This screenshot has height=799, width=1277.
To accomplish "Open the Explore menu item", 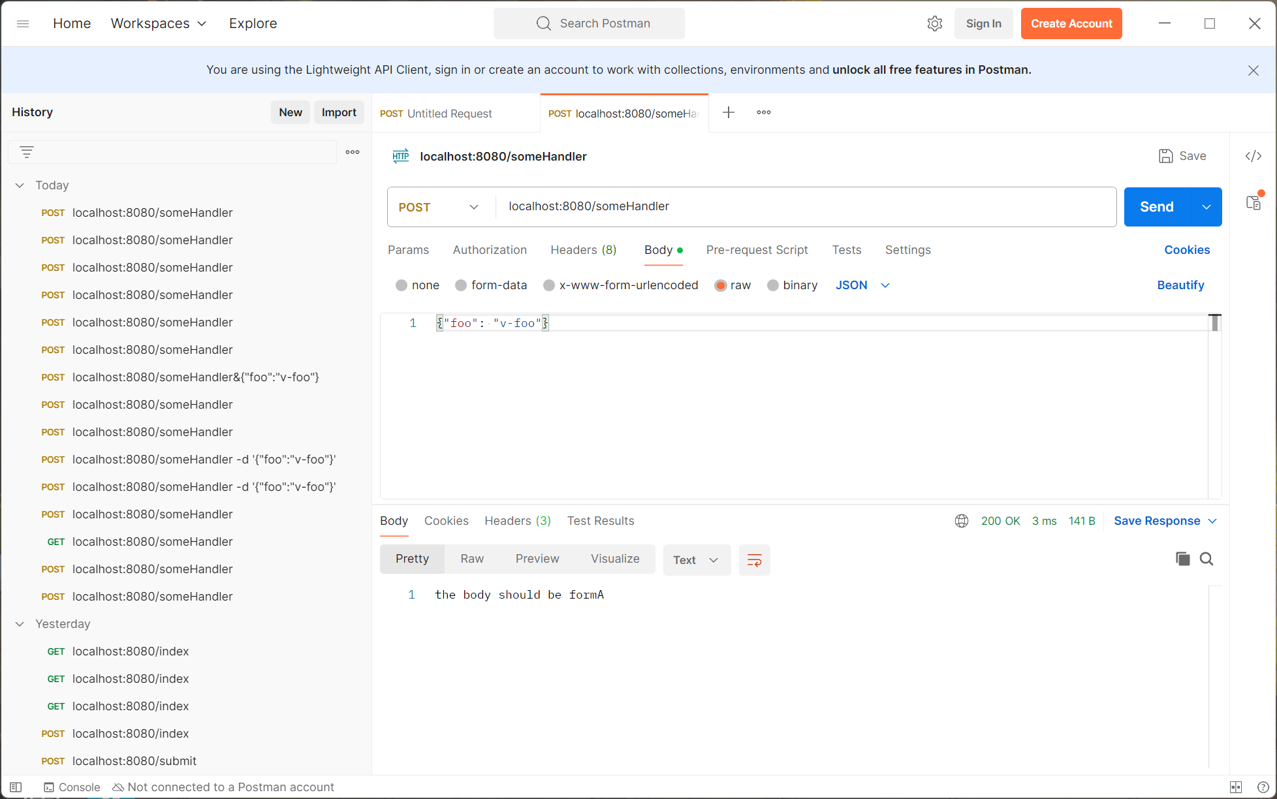I will 253,23.
